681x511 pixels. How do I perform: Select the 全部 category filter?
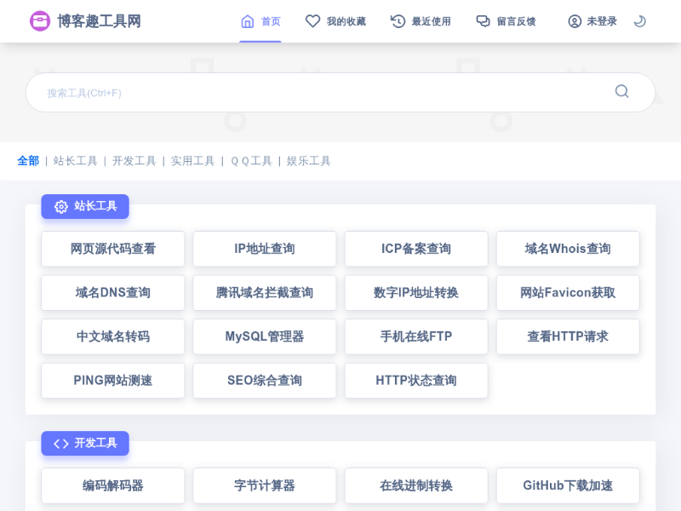28,161
